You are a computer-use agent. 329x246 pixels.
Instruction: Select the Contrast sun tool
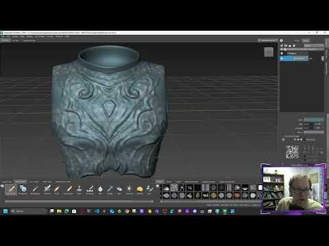click(x=129, y=189)
